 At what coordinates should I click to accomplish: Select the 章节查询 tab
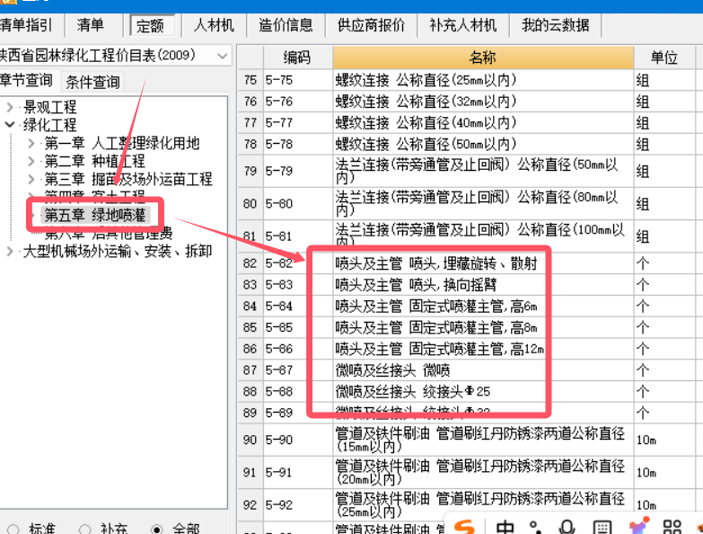click(x=27, y=81)
